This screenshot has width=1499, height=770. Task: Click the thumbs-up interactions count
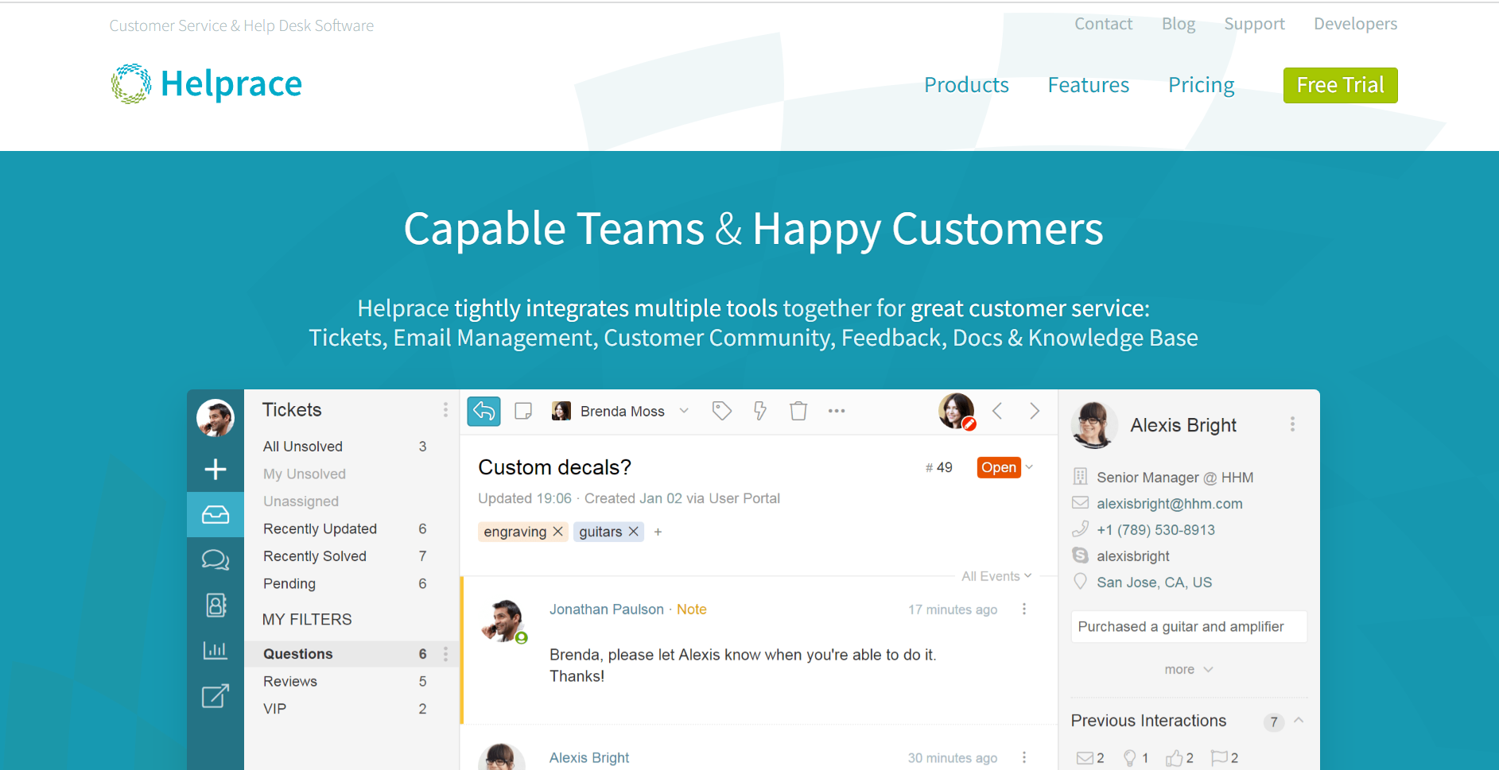(1179, 758)
